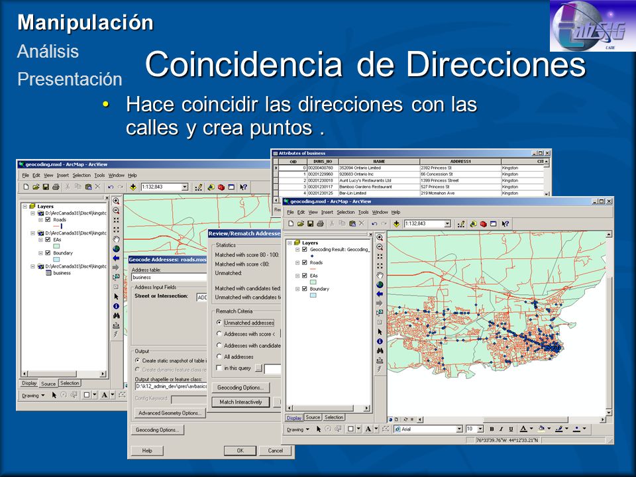Click Geocoding Options in Review/Rematch dialog
Screen dimensions: 636x477
(240, 388)
